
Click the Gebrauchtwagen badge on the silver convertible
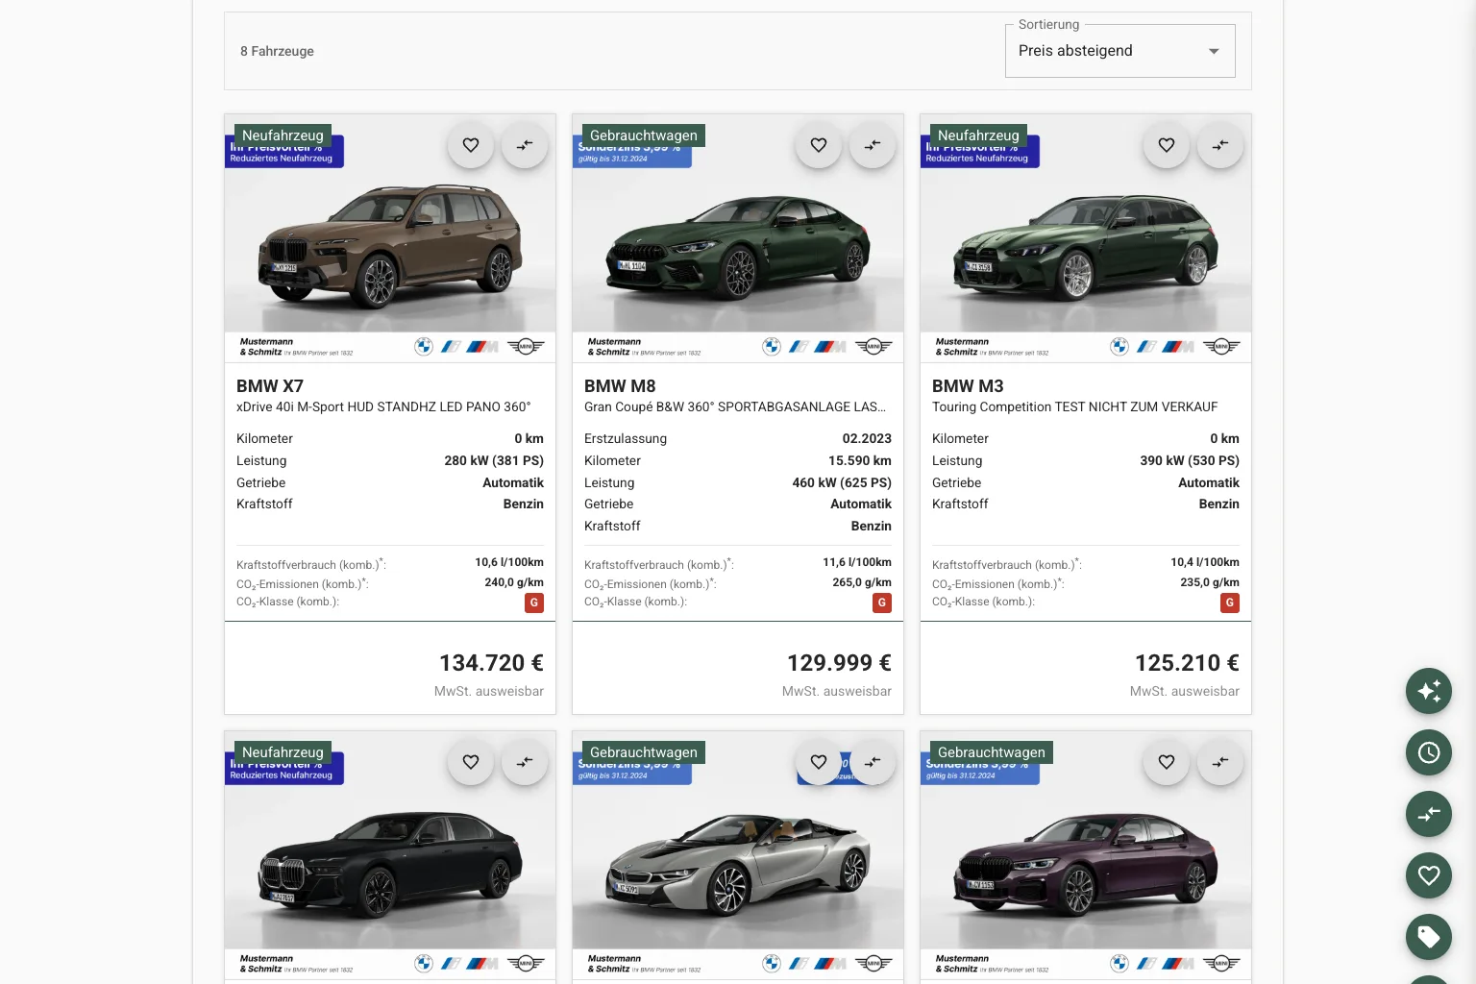pos(644,752)
